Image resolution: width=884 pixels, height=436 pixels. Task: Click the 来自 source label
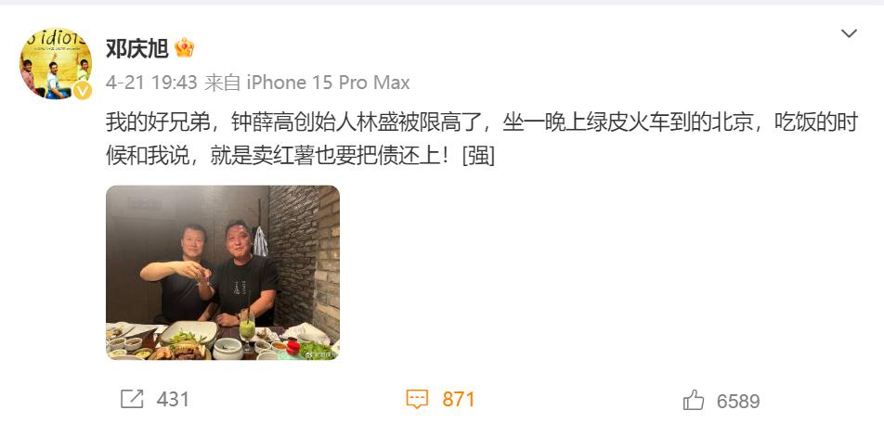coord(222,83)
